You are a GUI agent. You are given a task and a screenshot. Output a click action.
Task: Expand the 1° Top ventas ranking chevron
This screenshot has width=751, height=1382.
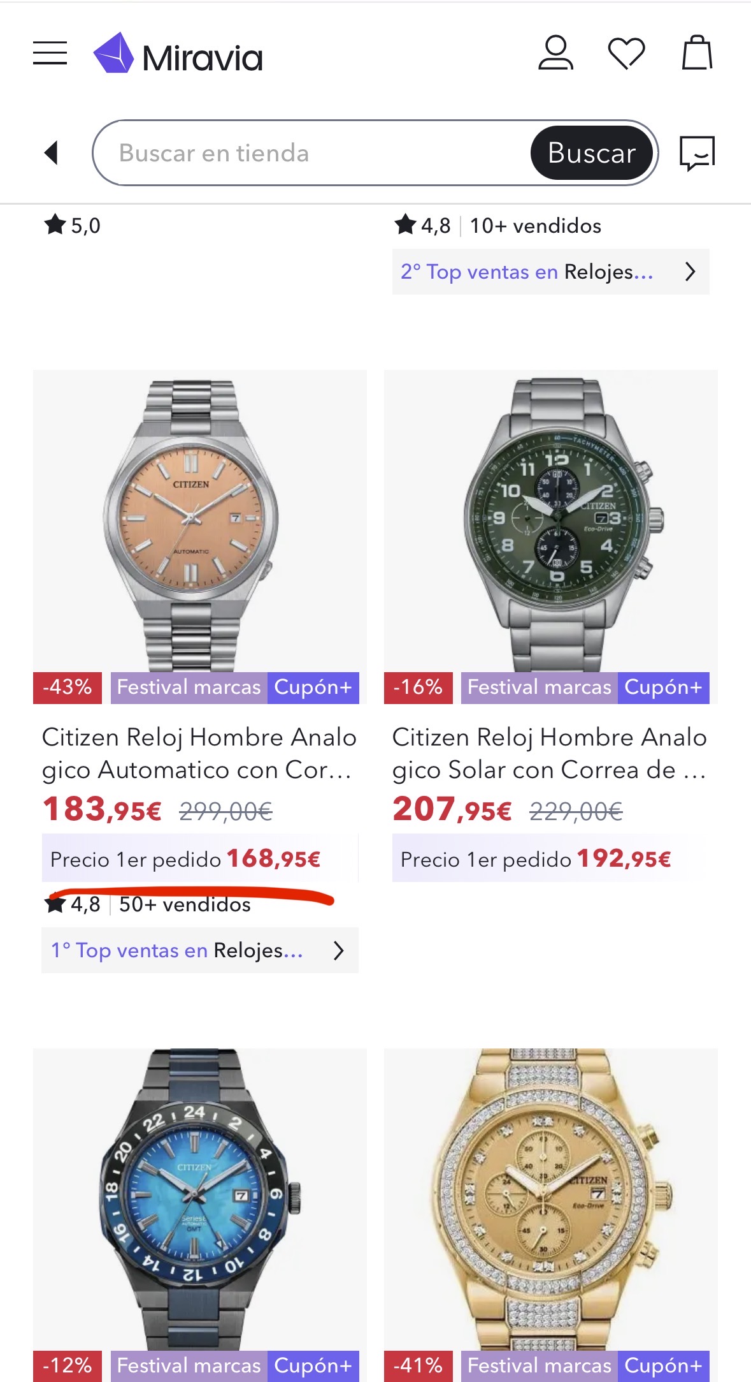point(339,950)
